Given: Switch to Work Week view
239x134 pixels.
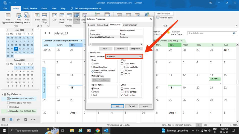Looking at the screenshot, I should click(62, 18).
